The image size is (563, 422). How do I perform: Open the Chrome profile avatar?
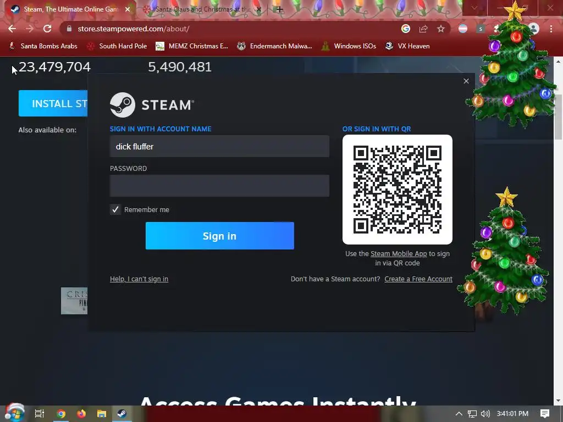pyautogui.click(x=534, y=29)
